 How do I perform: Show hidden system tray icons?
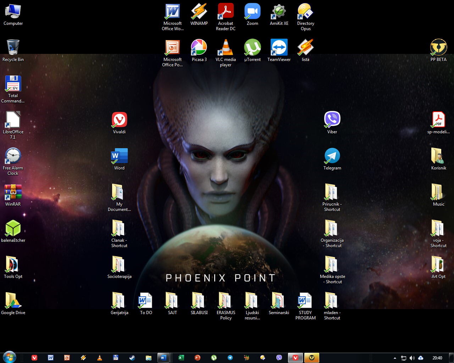point(395,358)
